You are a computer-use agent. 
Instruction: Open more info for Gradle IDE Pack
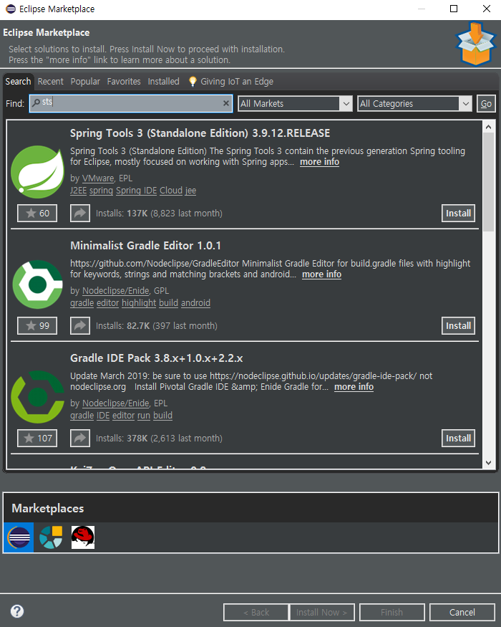coord(354,387)
